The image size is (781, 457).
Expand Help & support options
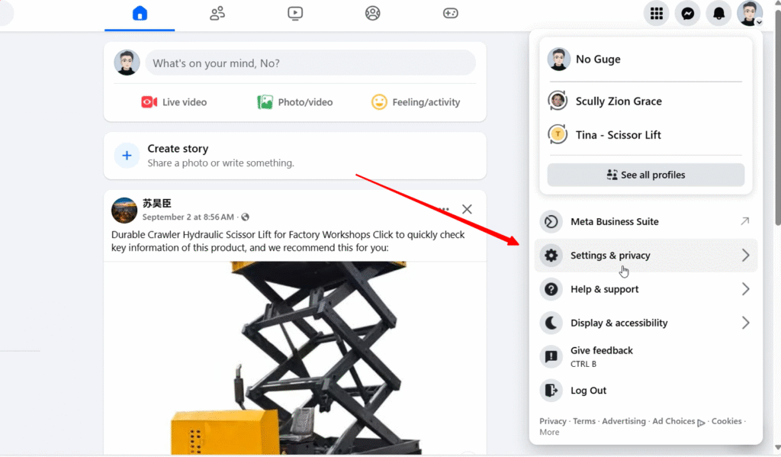point(645,289)
